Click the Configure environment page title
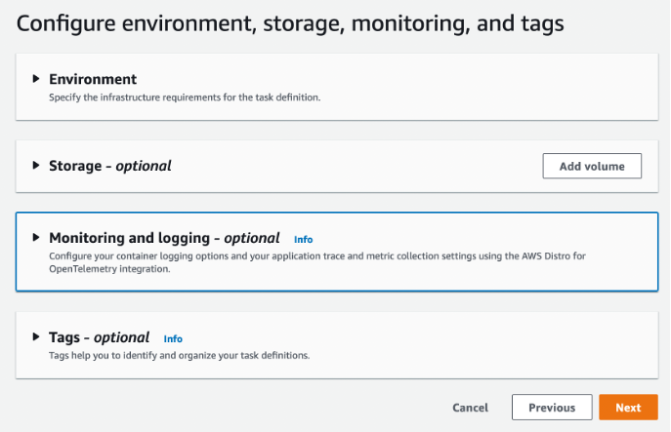Viewport: 671px width, 432px height. pyautogui.click(x=290, y=23)
